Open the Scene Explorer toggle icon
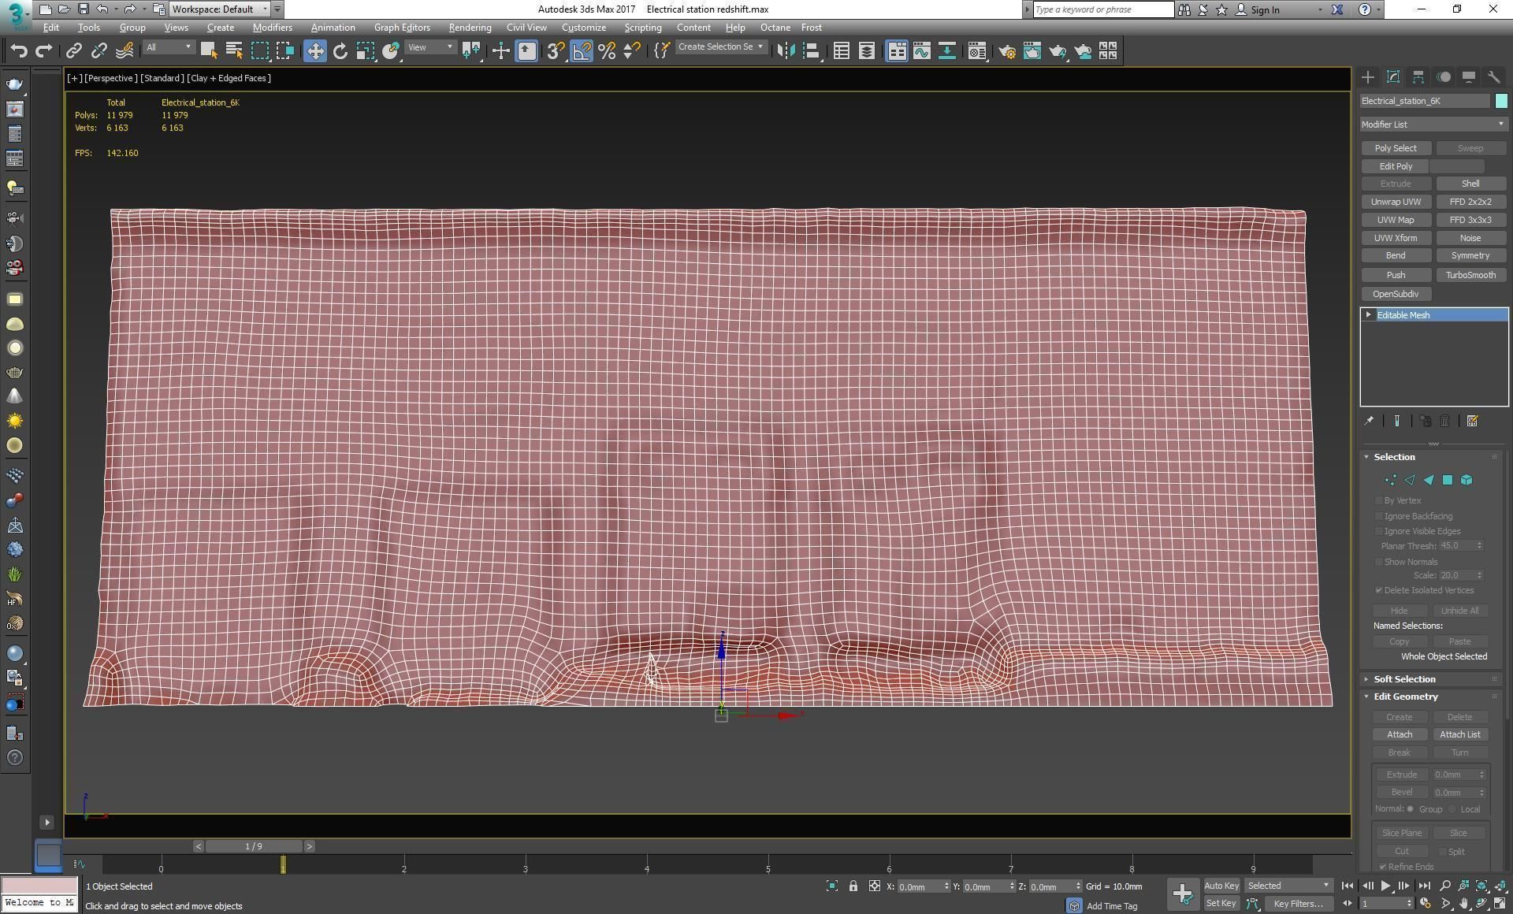Screen dimensions: 1513x914 (842, 51)
